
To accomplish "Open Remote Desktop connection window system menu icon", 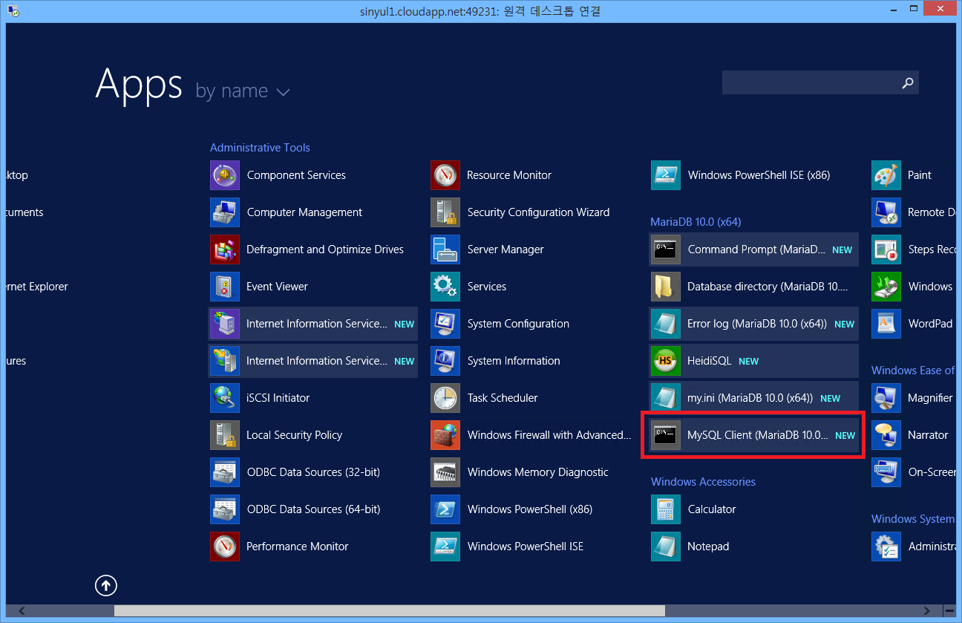I will (x=13, y=10).
